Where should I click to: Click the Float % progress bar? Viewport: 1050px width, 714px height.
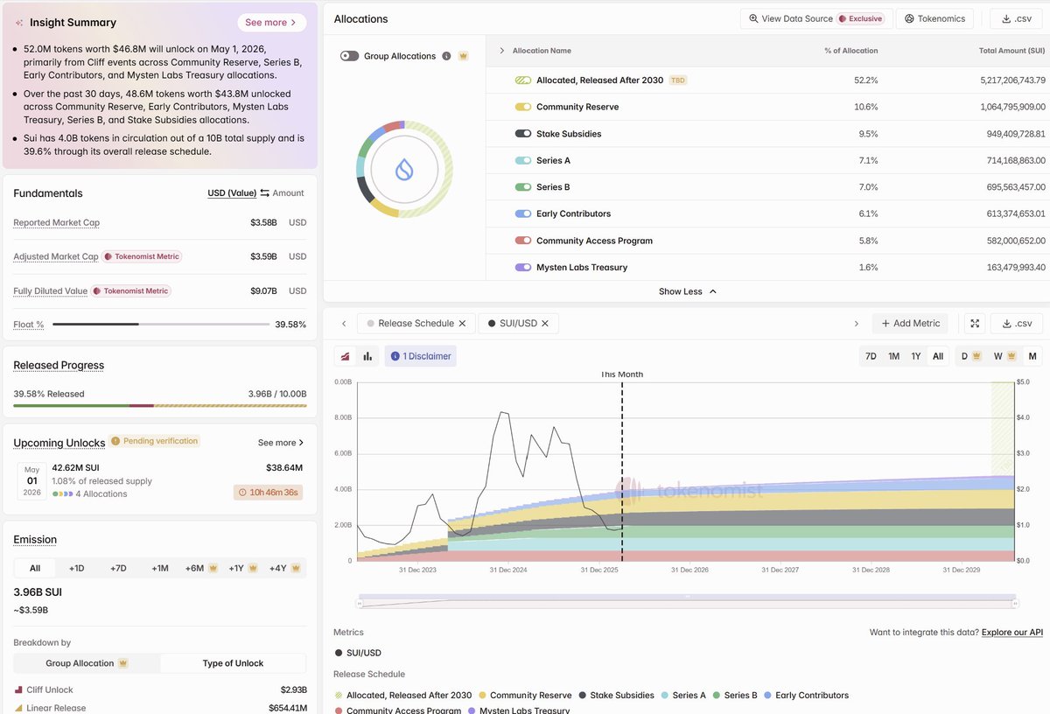click(160, 324)
